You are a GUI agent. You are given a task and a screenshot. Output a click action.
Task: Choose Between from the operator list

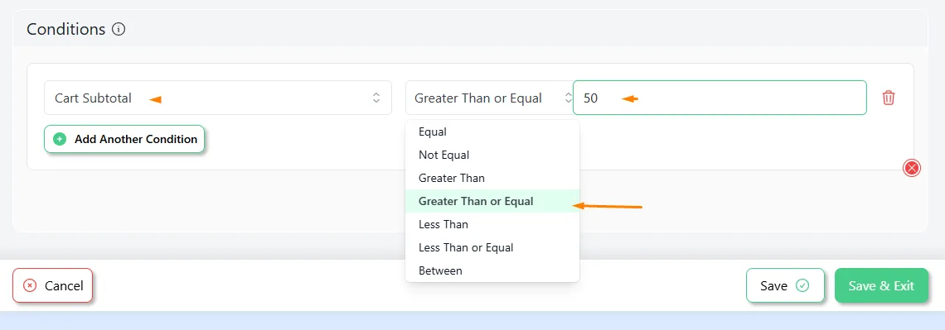click(x=492, y=270)
